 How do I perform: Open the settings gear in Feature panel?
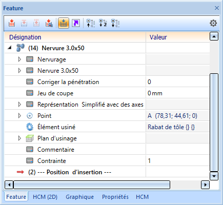pos(213,23)
